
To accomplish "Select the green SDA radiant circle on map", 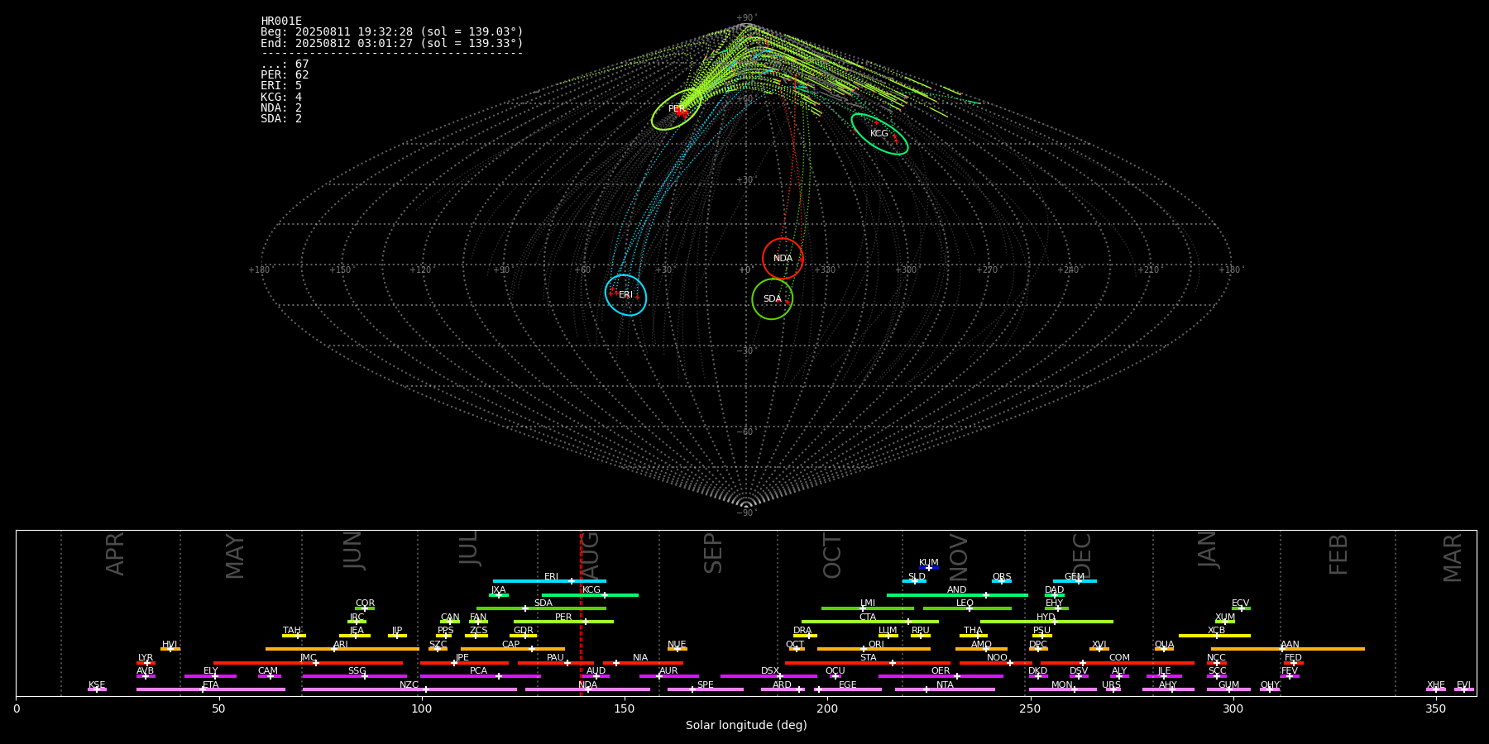I will 772,298.
